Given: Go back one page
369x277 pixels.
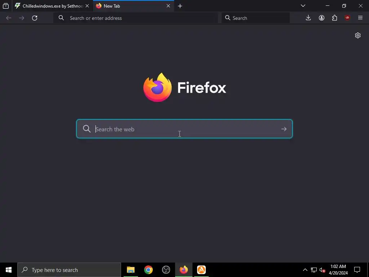Looking at the screenshot, I should click(x=9, y=18).
